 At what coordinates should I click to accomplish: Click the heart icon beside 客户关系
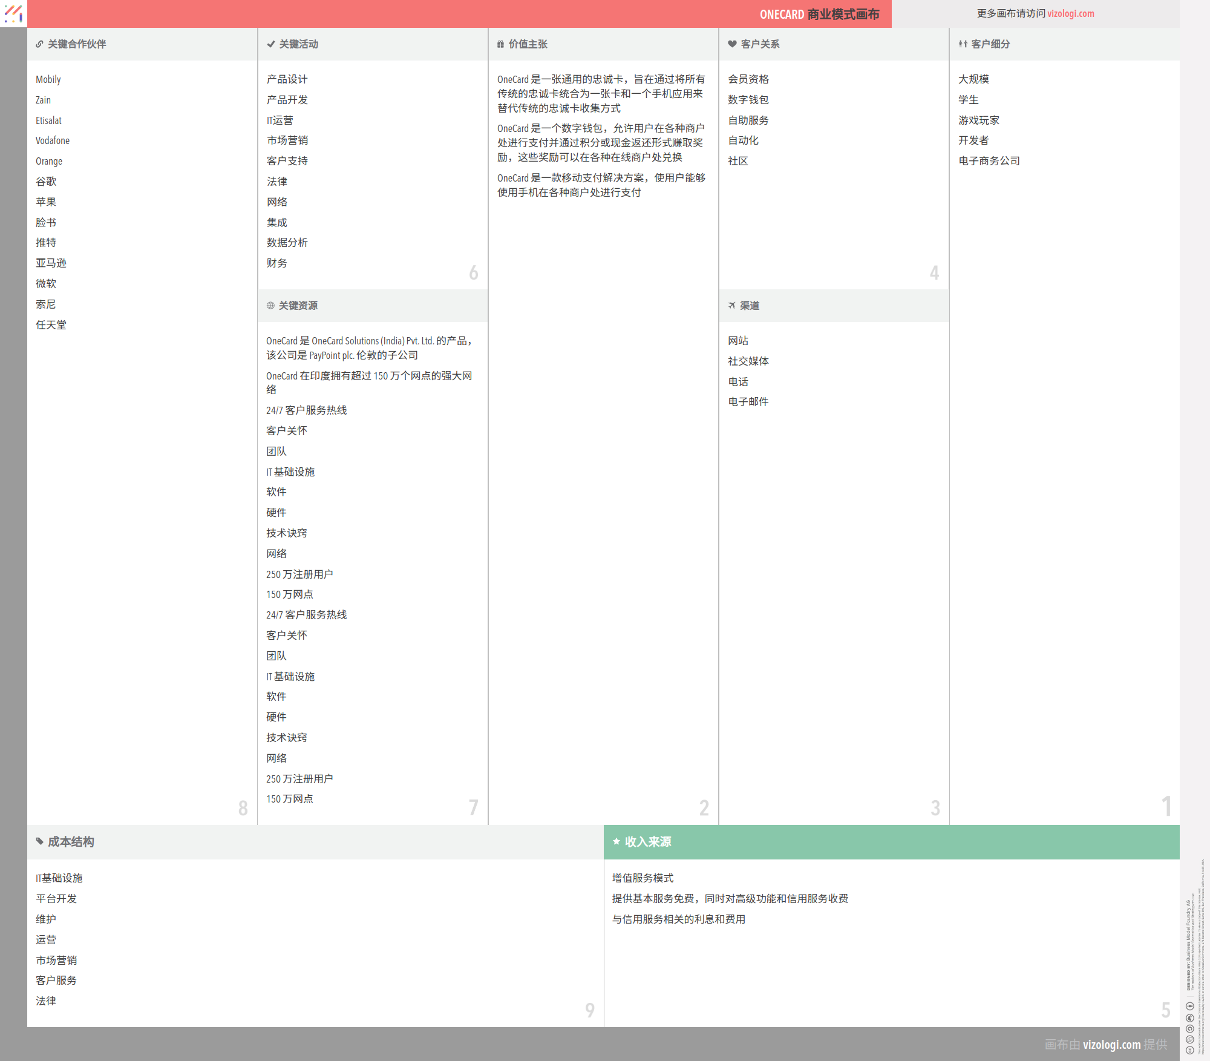(732, 44)
